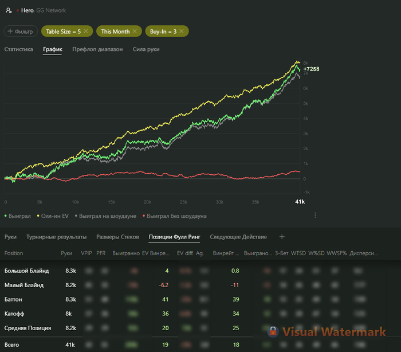The width and height of the screenshot is (401, 352).
Task: Remove the This Month filter
Action: (135, 31)
